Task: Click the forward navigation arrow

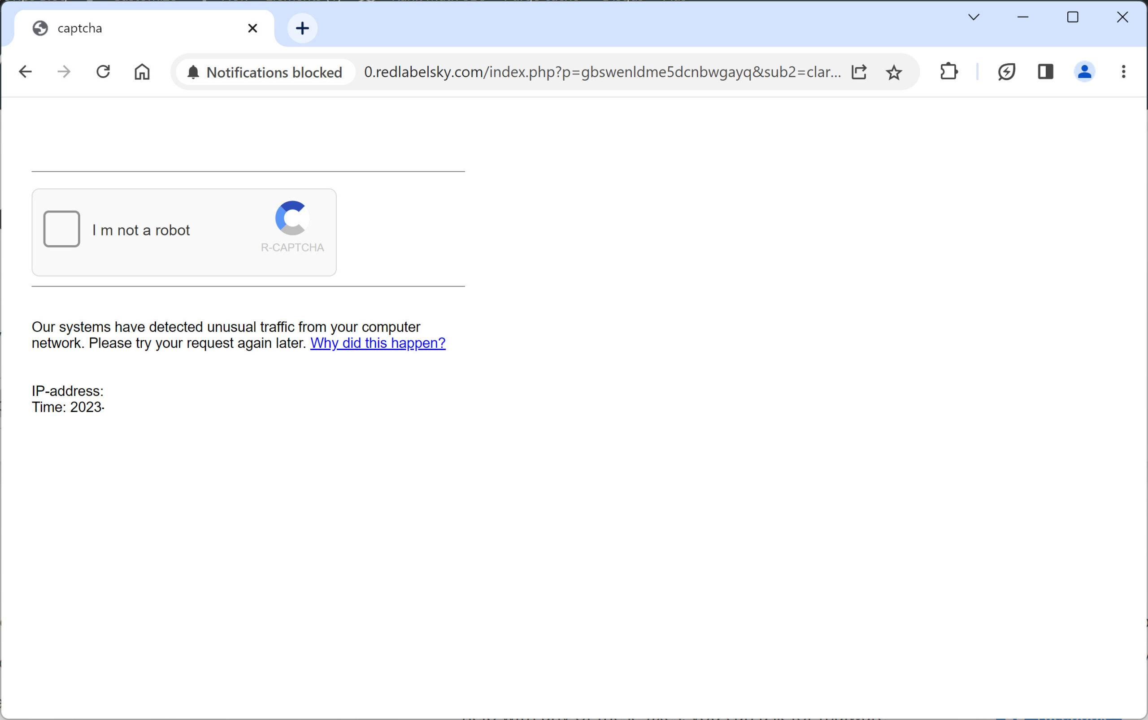Action: coord(64,72)
